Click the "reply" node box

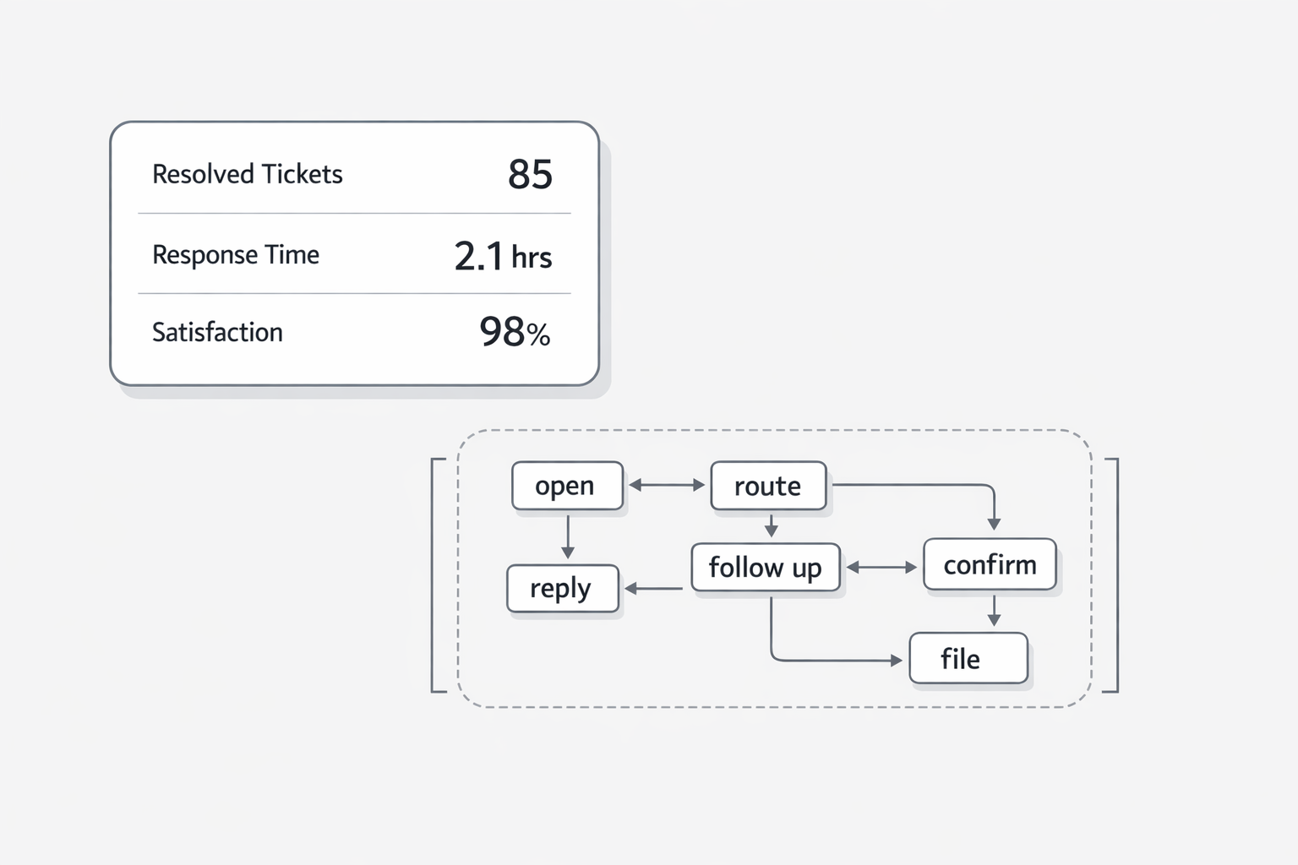pos(562,588)
